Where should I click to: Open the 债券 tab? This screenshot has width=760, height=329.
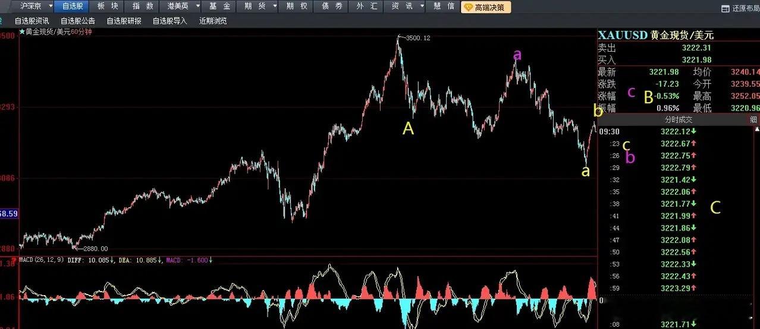(x=331, y=7)
